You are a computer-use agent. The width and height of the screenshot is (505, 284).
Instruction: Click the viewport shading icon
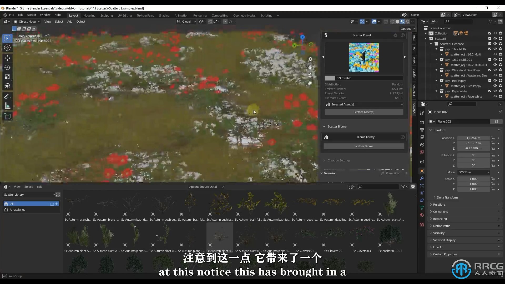(x=403, y=22)
